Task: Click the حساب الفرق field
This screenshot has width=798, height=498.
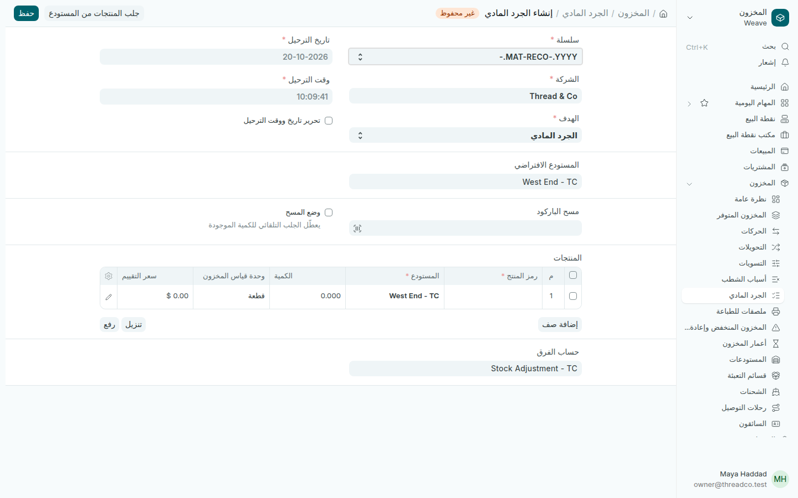Action: pos(465,369)
